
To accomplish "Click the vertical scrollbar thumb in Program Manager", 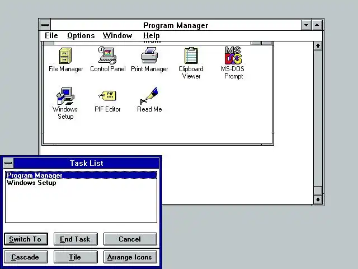I will (318, 191).
